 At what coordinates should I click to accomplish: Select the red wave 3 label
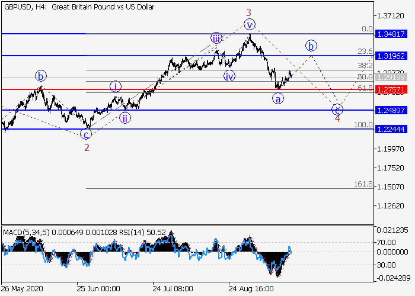[x=248, y=12]
